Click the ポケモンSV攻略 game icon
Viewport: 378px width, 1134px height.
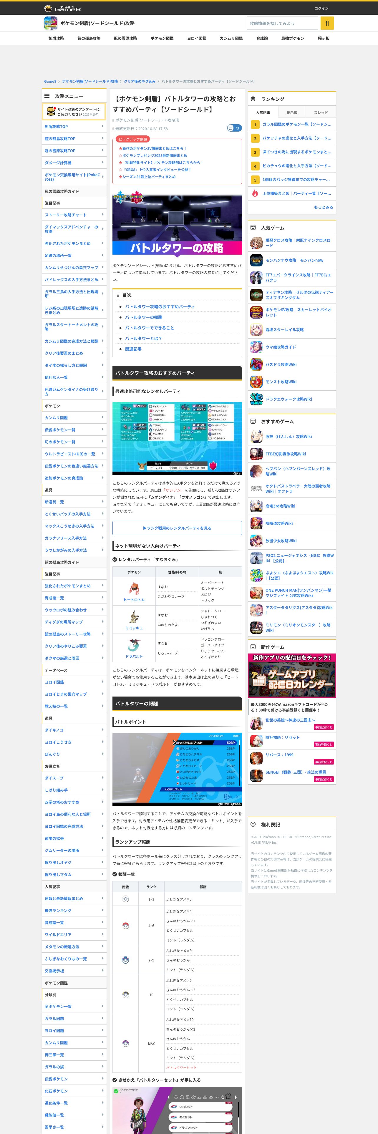pyautogui.click(x=256, y=312)
